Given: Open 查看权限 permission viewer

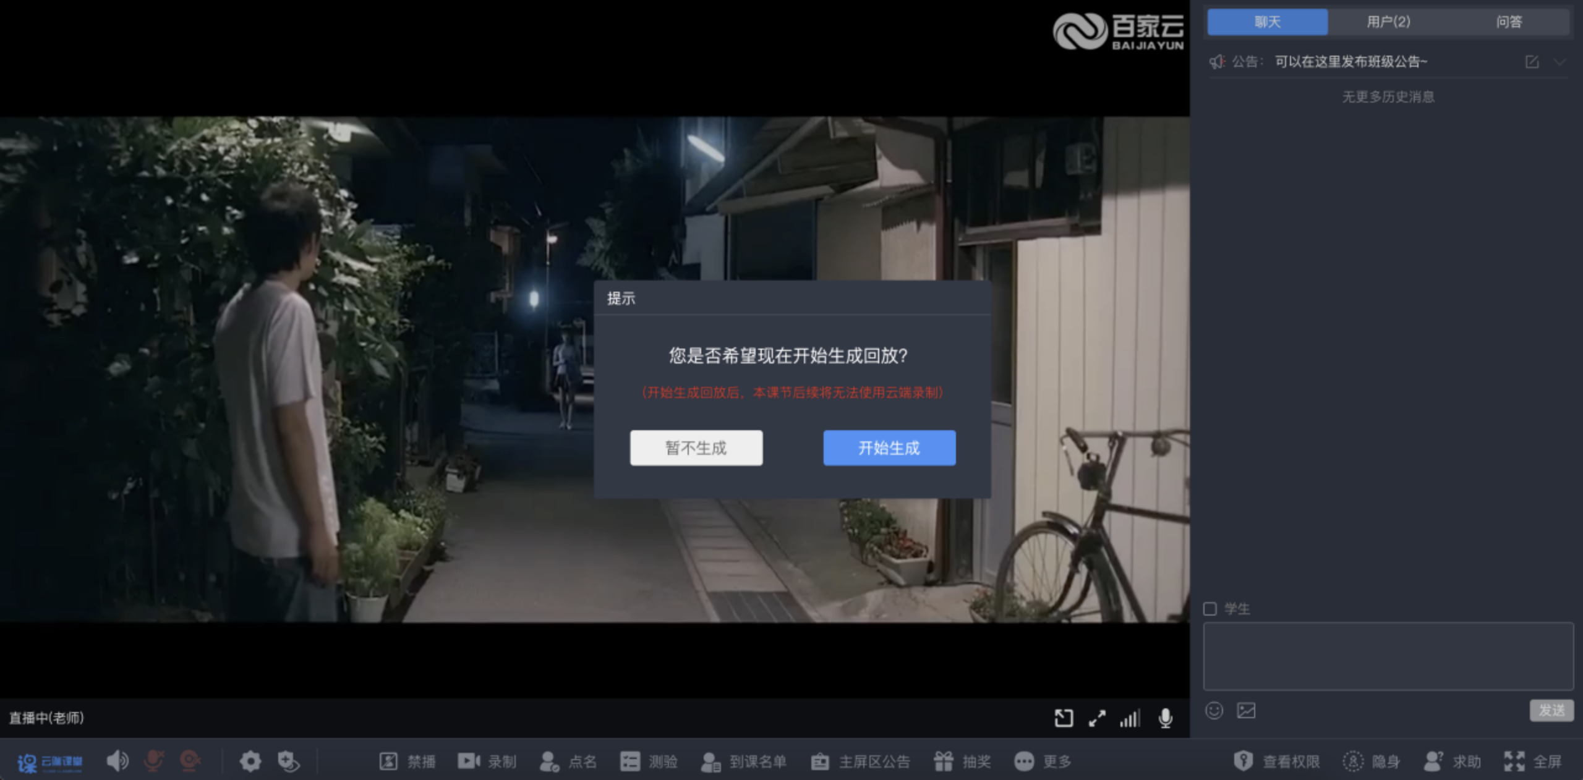Looking at the screenshot, I should pyautogui.click(x=1276, y=761).
